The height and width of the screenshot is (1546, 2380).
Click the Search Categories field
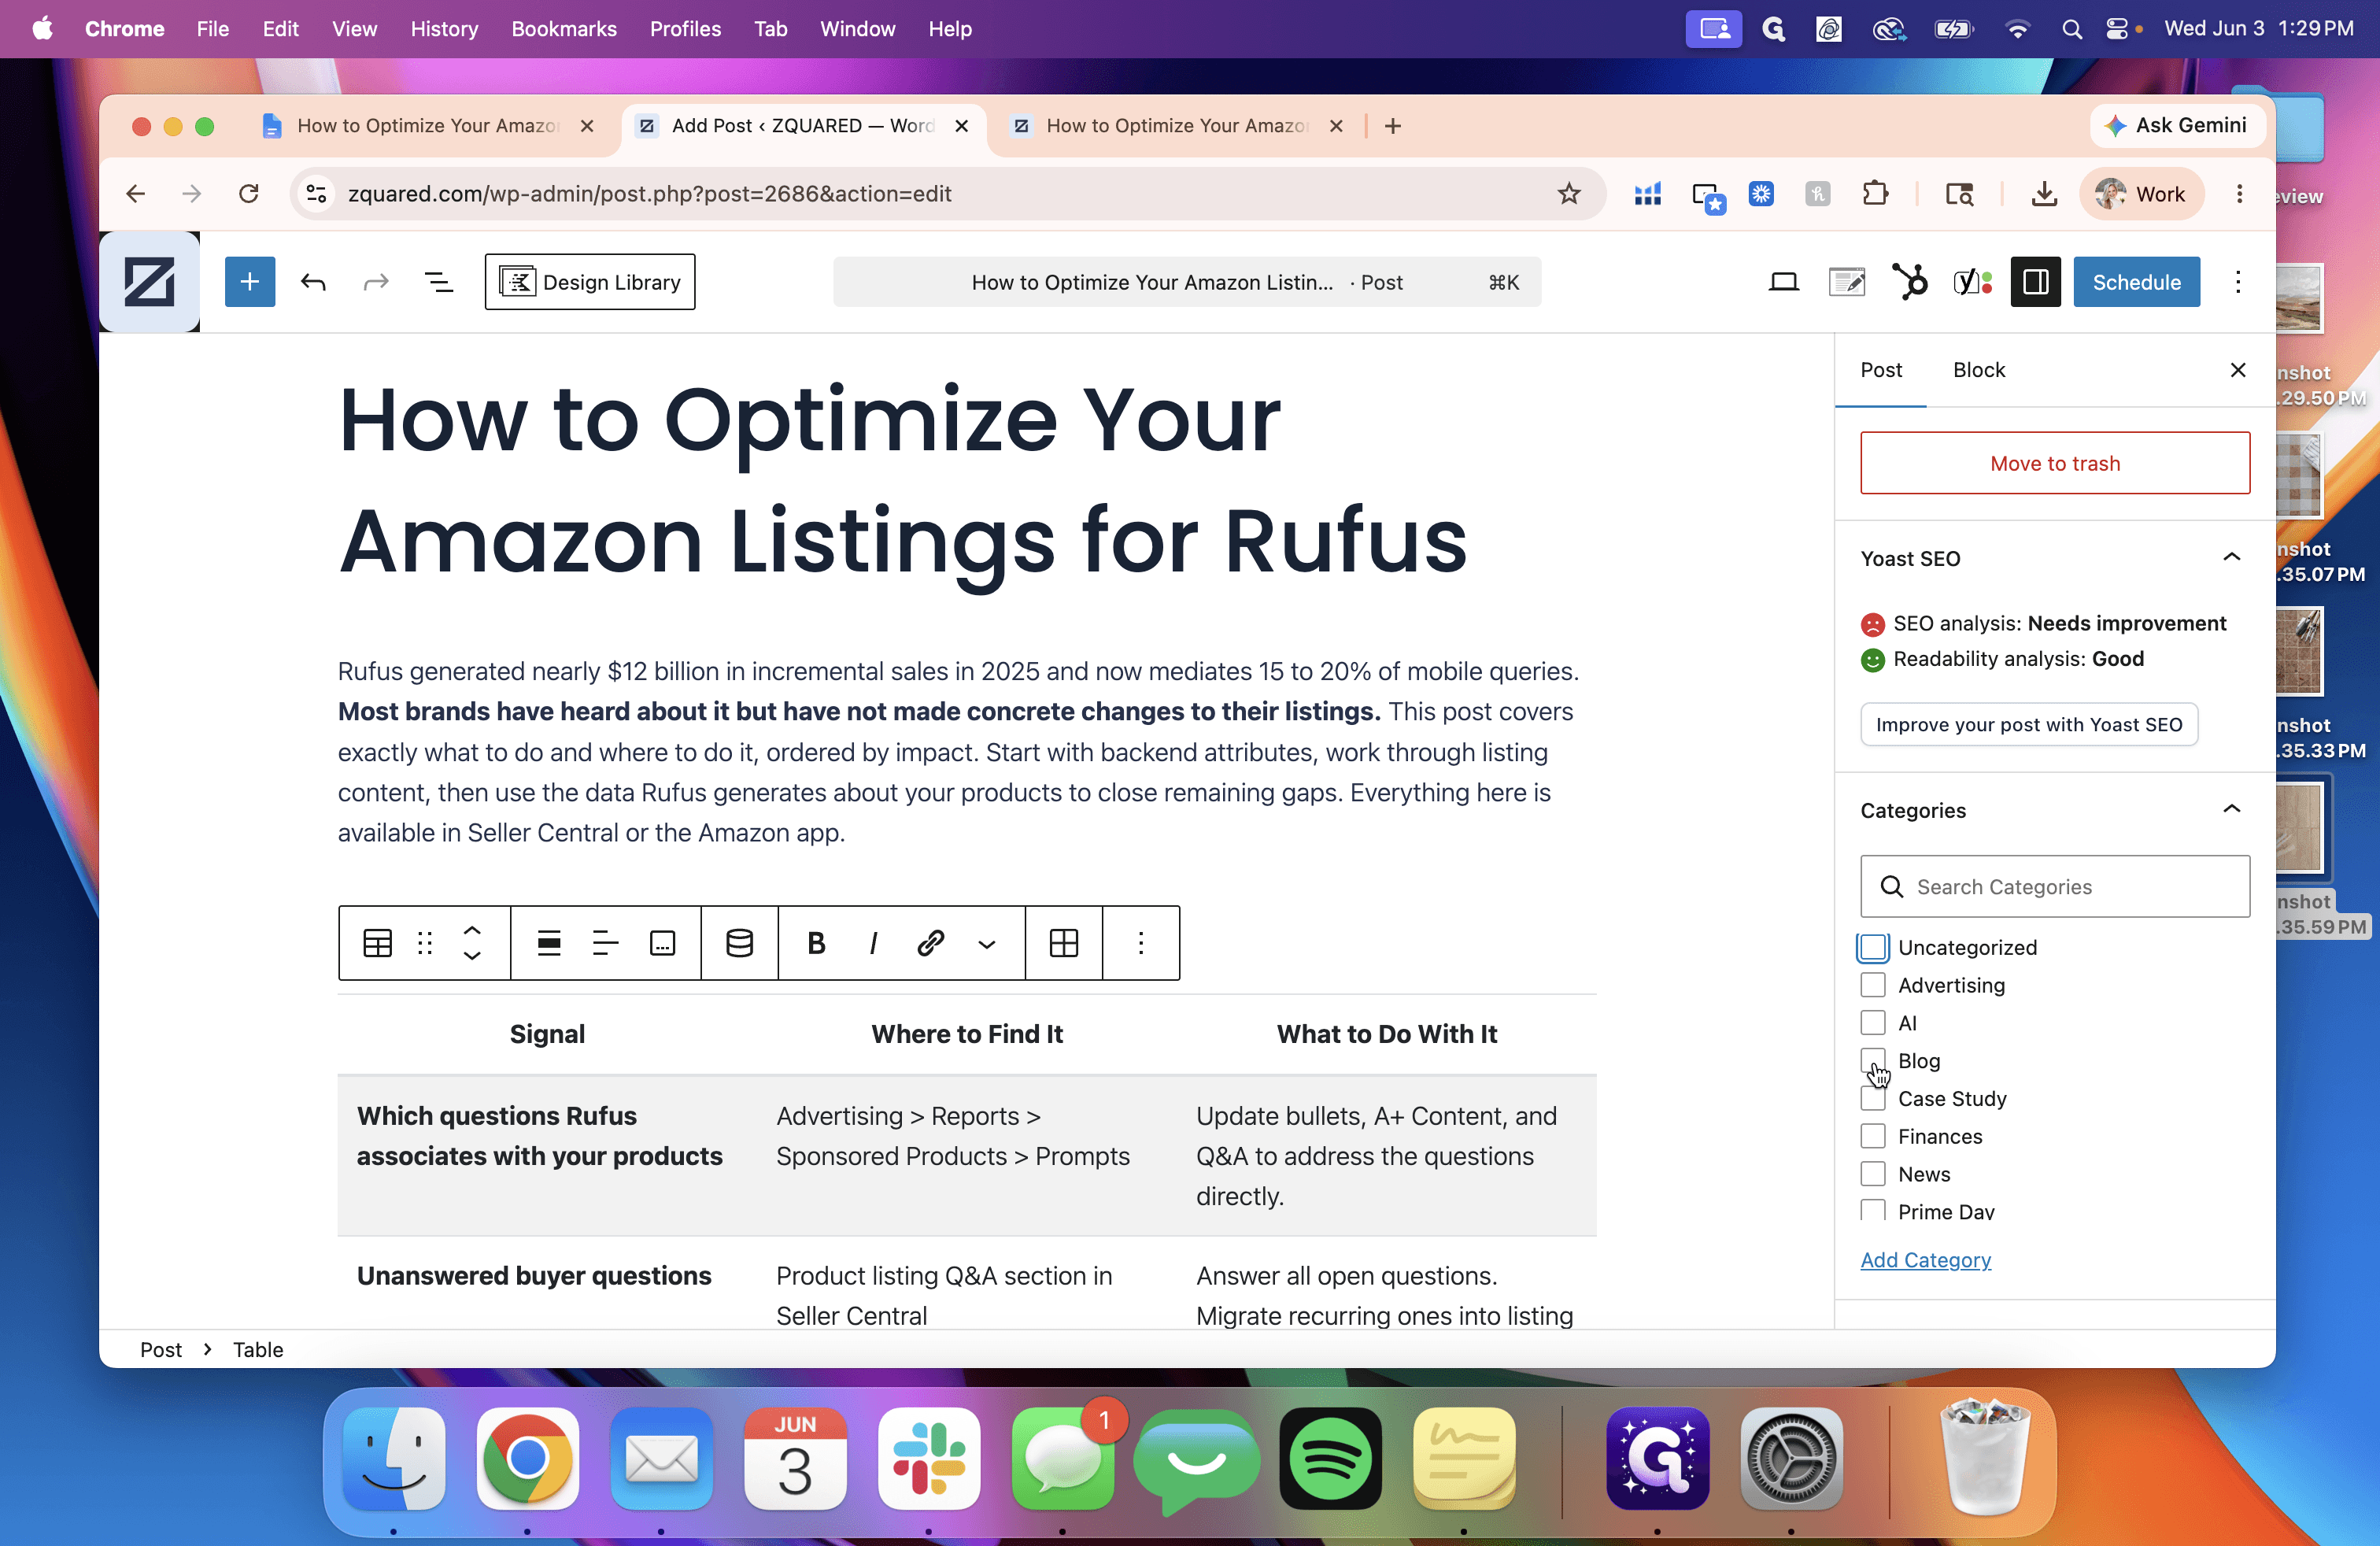pyautogui.click(x=2054, y=886)
